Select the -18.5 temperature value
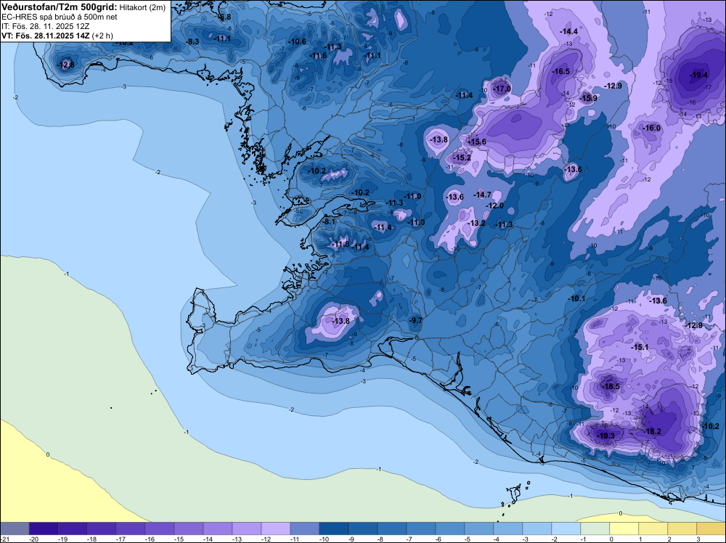Screen dimensions: 726x543 click(x=611, y=386)
